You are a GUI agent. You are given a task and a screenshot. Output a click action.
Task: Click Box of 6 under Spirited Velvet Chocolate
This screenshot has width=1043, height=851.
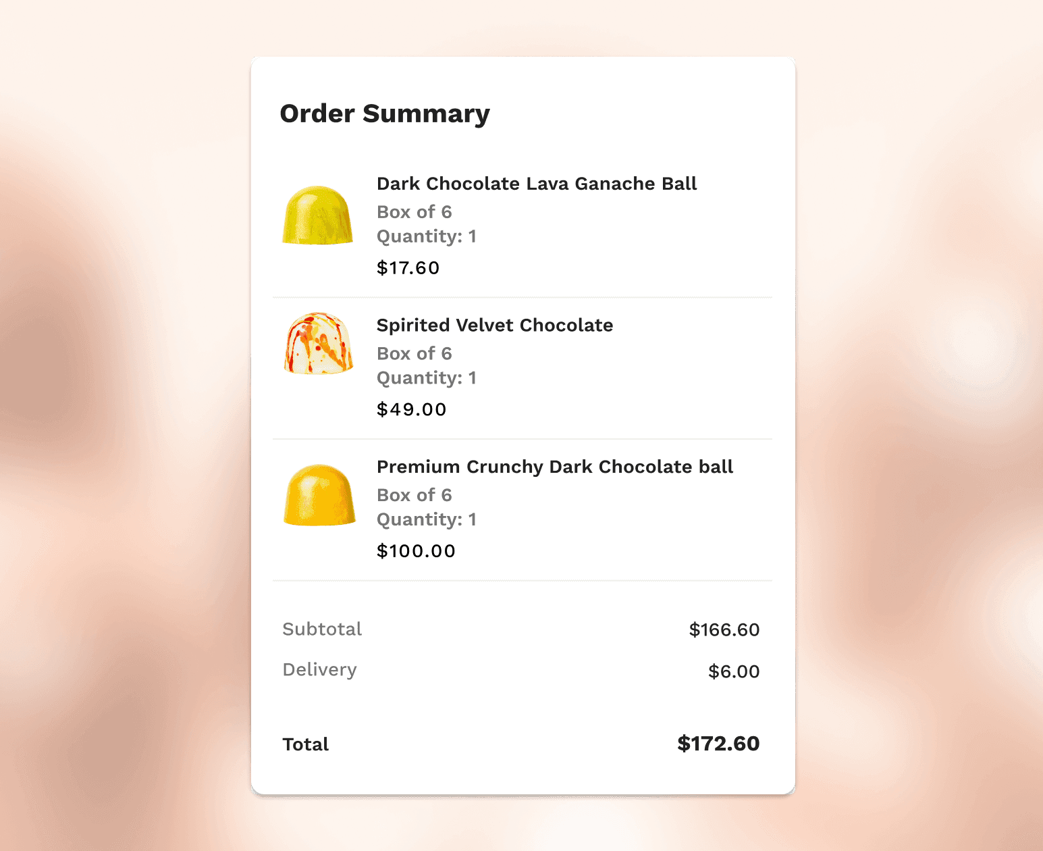(x=414, y=354)
